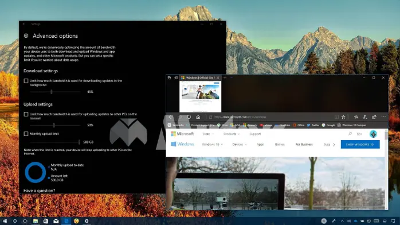Screen dimensions: 400x225
Task: Open the shopping cart on Microsoft site
Action: tap(359, 134)
